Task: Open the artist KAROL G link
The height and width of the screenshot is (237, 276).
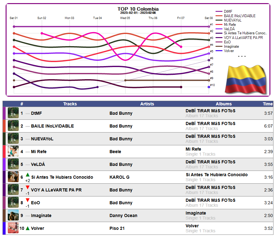Action: [120, 177]
